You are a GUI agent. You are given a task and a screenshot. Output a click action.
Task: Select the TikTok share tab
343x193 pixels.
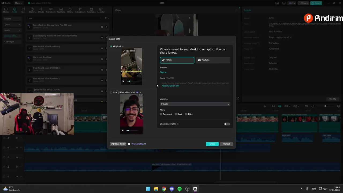click(x=177, y=60)
